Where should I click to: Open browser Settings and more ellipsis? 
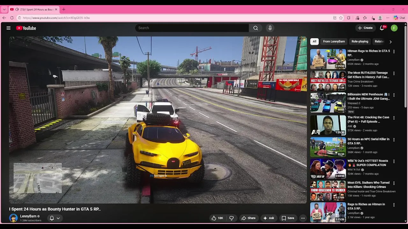pyautogui.click(x=388, y=18)
